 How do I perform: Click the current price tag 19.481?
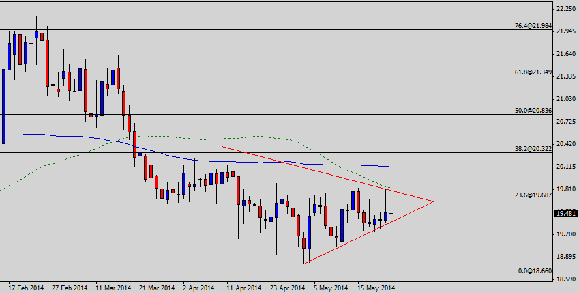pyautogui.click(x=566, y=214)
